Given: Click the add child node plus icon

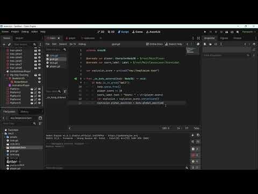Looking at the screenshot, I should pos(4,44).
